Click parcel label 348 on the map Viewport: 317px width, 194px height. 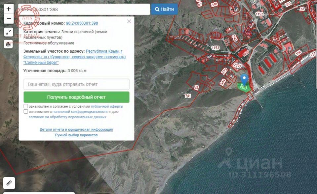pyautogui.click(x=214, y=4)
